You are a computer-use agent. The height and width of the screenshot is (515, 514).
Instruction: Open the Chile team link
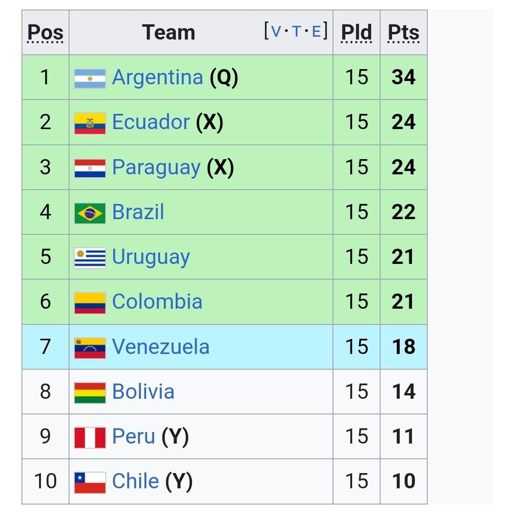[136, 481]
